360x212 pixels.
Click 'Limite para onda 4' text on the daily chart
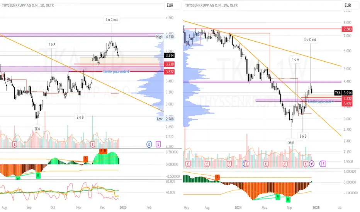[x=116, y=72]
